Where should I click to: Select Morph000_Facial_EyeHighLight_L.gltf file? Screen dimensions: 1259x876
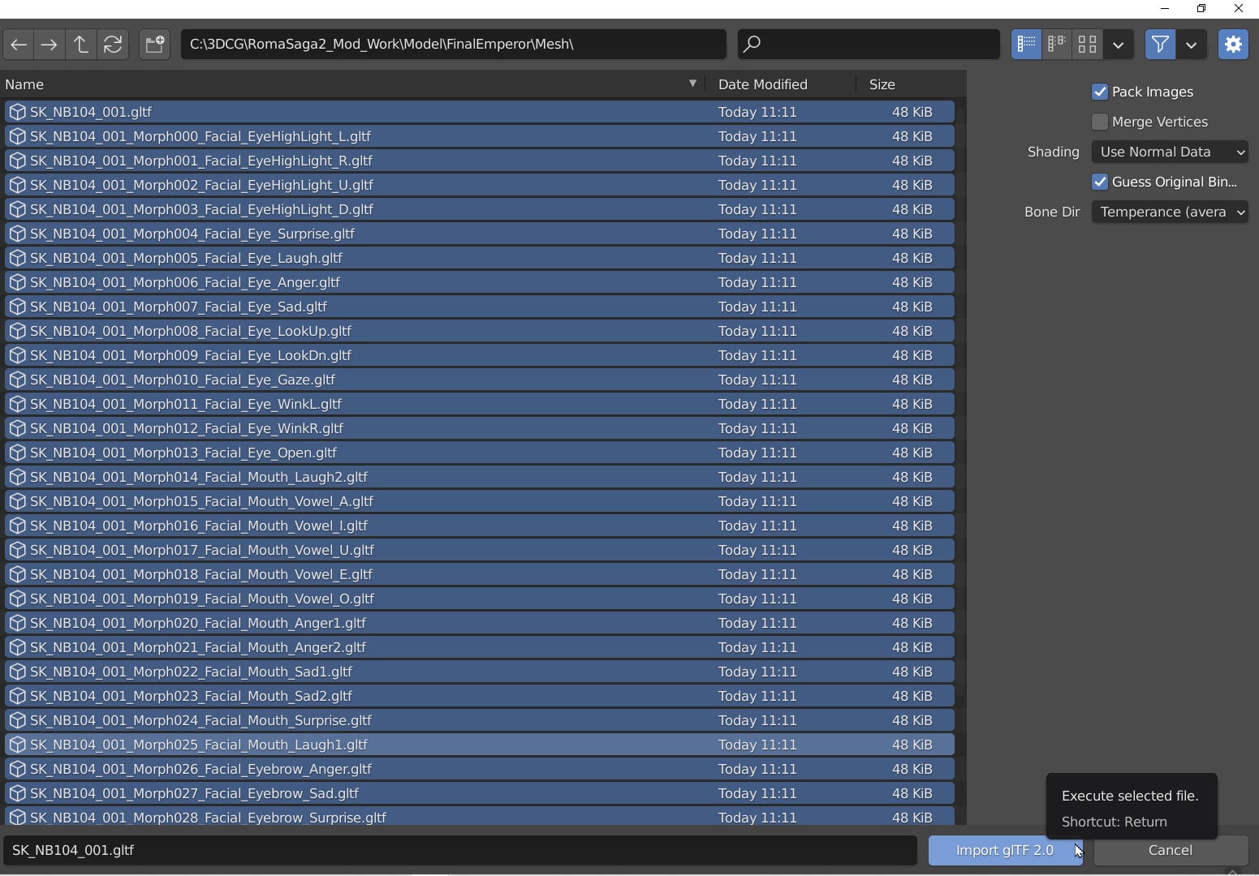(479, 136)
